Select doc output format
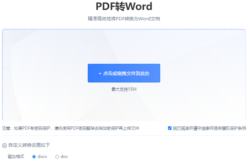 point(57,157)
